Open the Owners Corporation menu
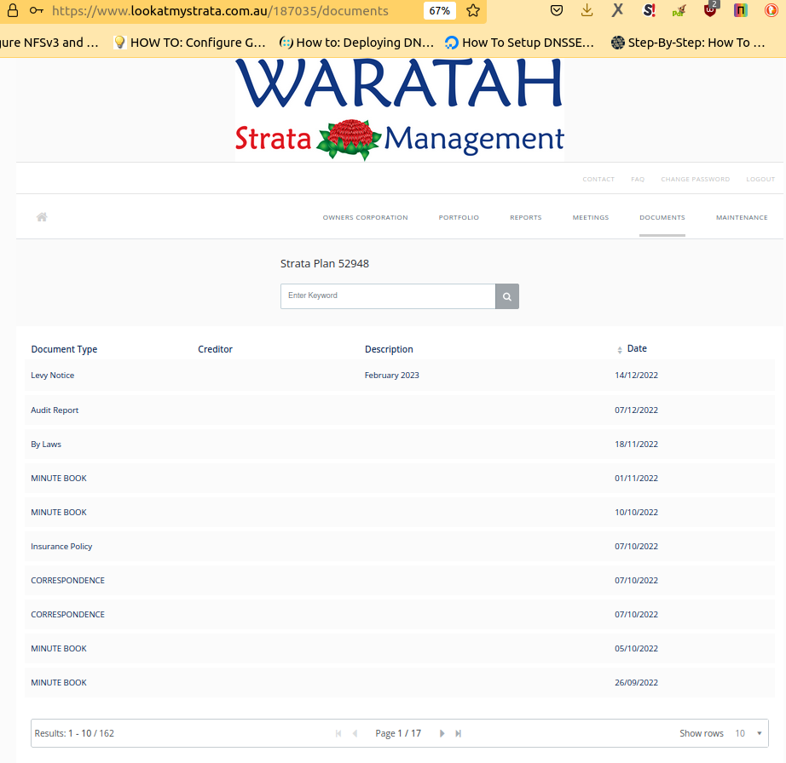786x763 pixels. click(x=366, y=217)
